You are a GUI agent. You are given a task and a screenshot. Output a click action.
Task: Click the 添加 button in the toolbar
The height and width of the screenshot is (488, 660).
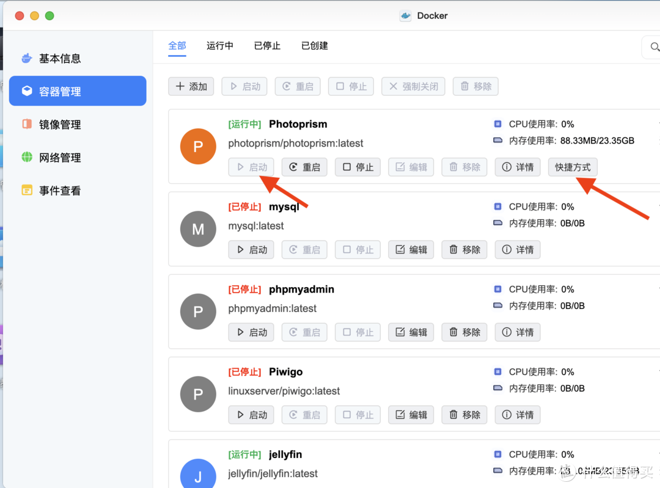pyautogui.click(x=191, y=86)
